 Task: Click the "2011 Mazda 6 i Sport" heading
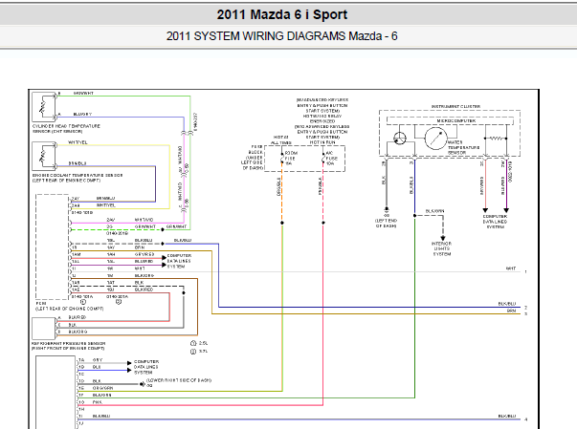282,14
